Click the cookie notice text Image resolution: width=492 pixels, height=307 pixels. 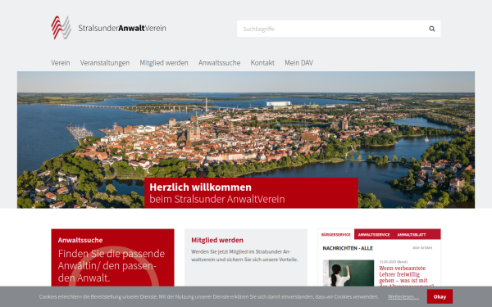(209, 296)
